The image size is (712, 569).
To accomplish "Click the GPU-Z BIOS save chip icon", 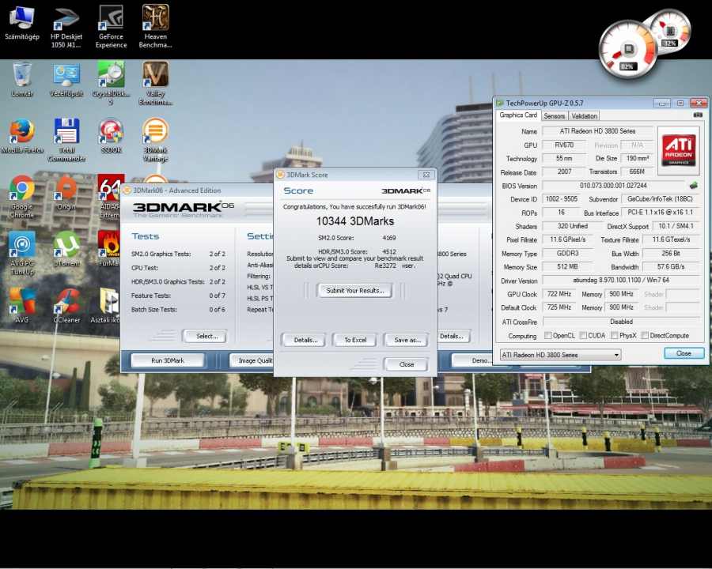I will pyautogui.click(x=693, y=186).
